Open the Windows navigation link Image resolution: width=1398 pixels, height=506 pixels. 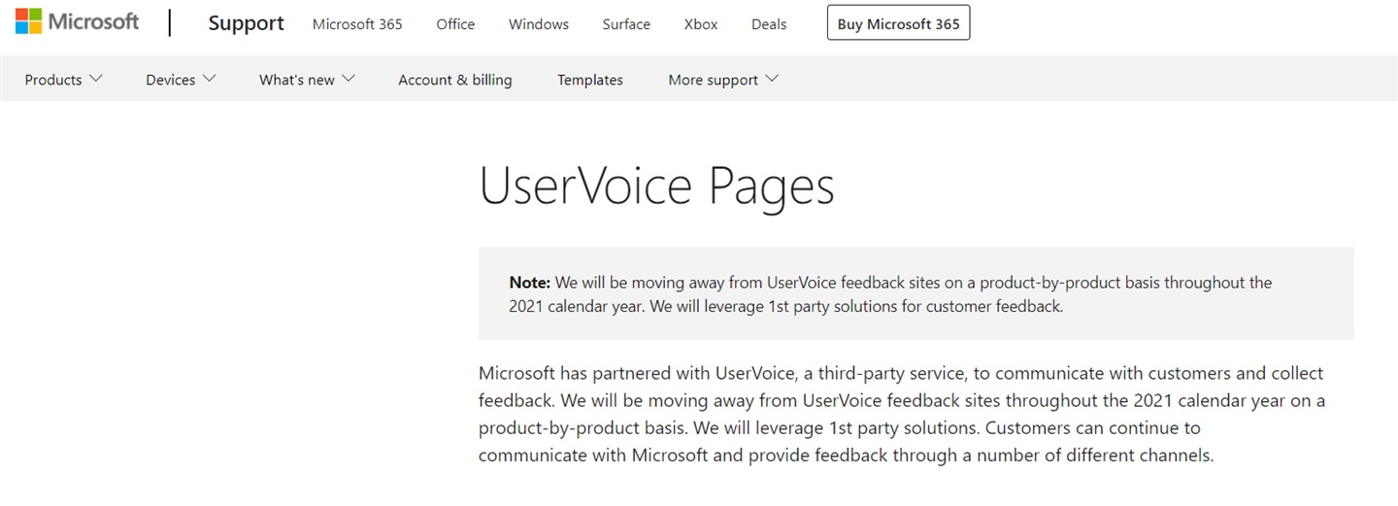click(539, 24)
